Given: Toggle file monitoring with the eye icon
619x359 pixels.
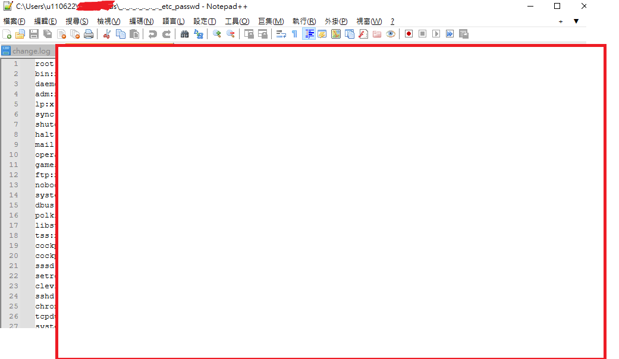Looking at the screenshot, I should (391, 34).
